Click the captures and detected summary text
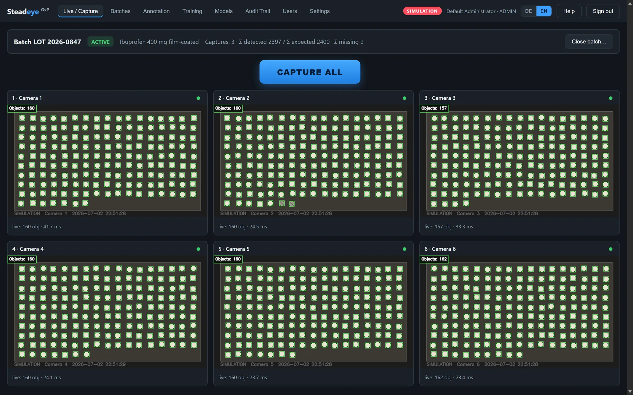 point(284,42)
